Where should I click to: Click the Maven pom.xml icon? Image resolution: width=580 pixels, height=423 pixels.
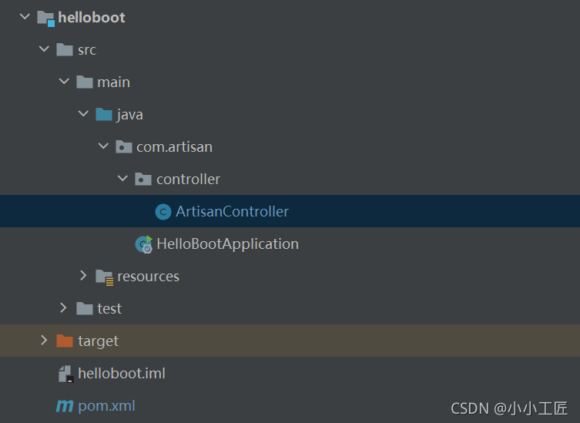pos(65,406)
